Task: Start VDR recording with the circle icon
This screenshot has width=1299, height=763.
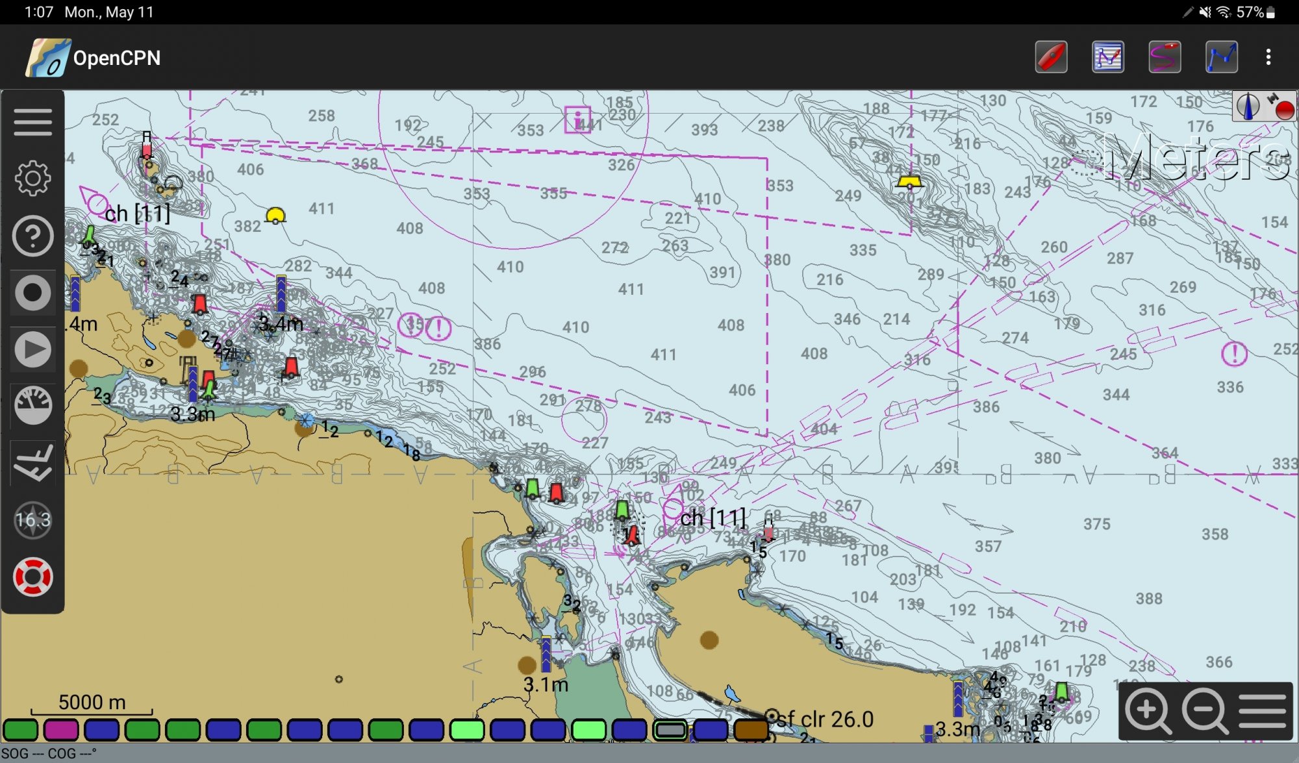Action: point(32,293)
